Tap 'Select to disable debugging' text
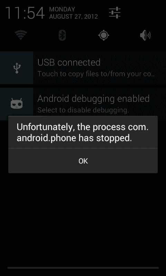166x276 pixels. (83, 110)
